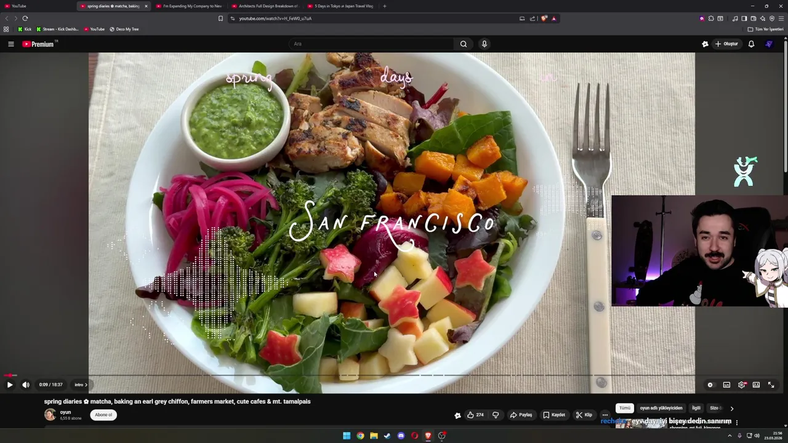
Task: Open player settings gear
Action: click(x=742, y=385)
